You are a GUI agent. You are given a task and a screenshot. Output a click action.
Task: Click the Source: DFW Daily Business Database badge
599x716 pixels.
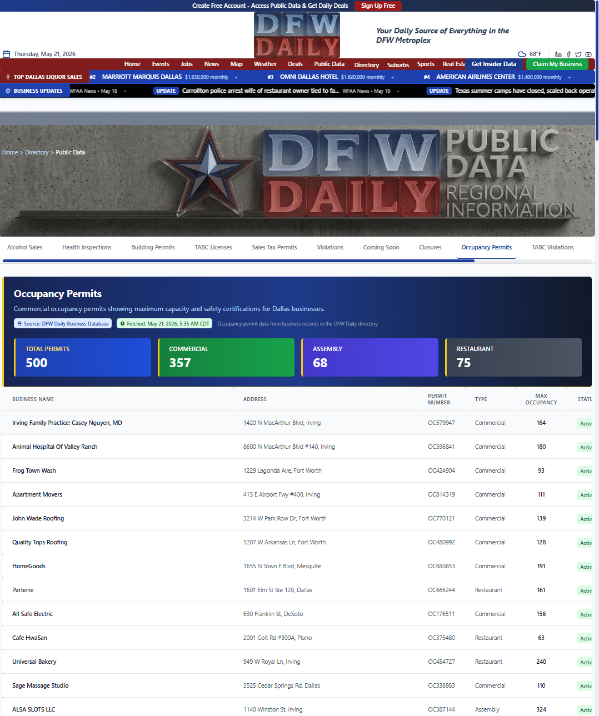[x=63, y=323]
